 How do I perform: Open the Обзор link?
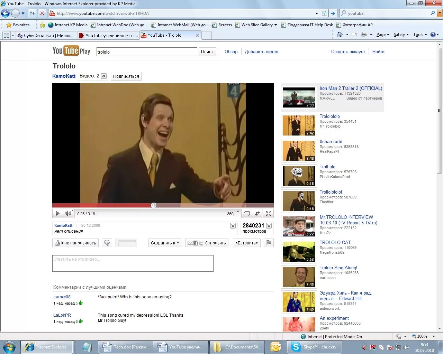coord(231,52)
